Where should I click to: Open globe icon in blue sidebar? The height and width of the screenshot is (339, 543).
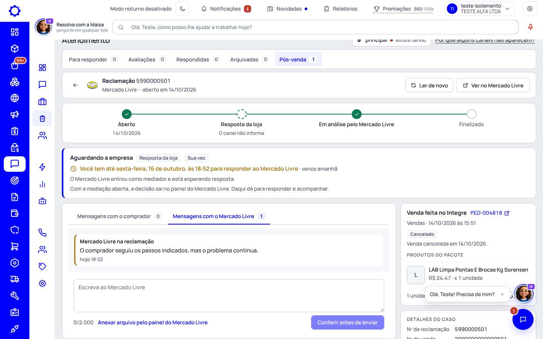[15, 98]
